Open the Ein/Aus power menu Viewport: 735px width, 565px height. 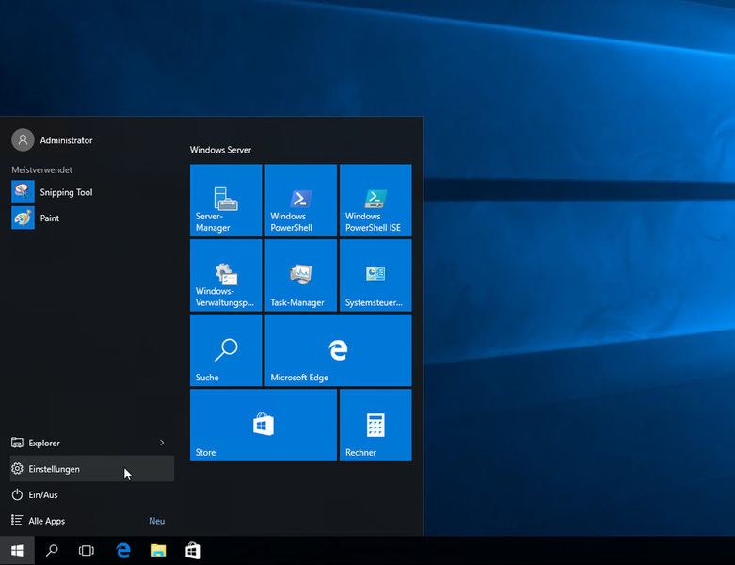click(x=92, y=494)
